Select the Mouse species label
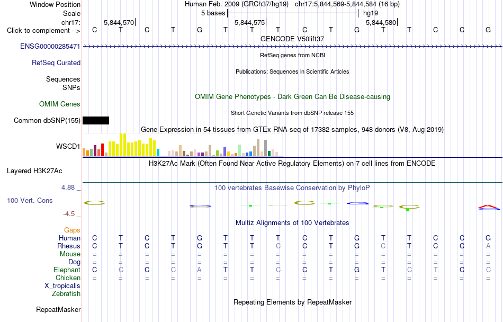 pyautogui.click(x=70, y=254)
